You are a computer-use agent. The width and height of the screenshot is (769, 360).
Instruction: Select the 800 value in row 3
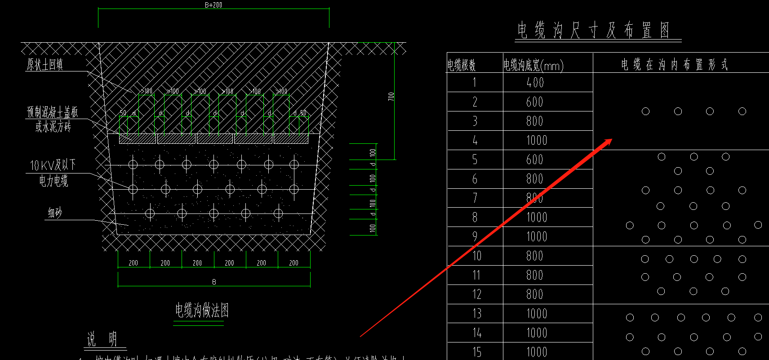535,121
